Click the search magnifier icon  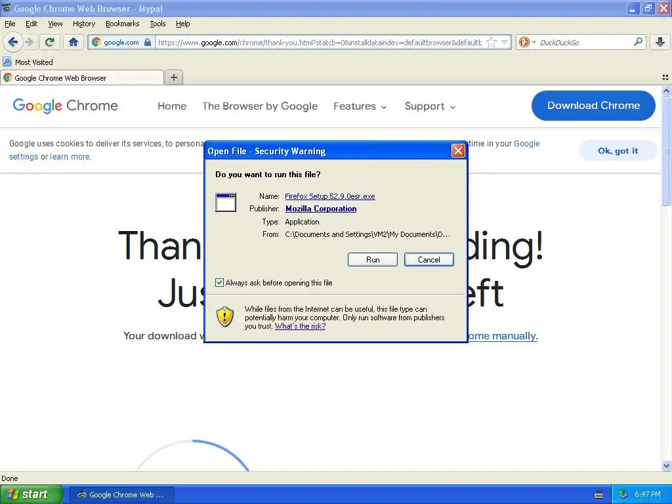(x=638, y=41)
